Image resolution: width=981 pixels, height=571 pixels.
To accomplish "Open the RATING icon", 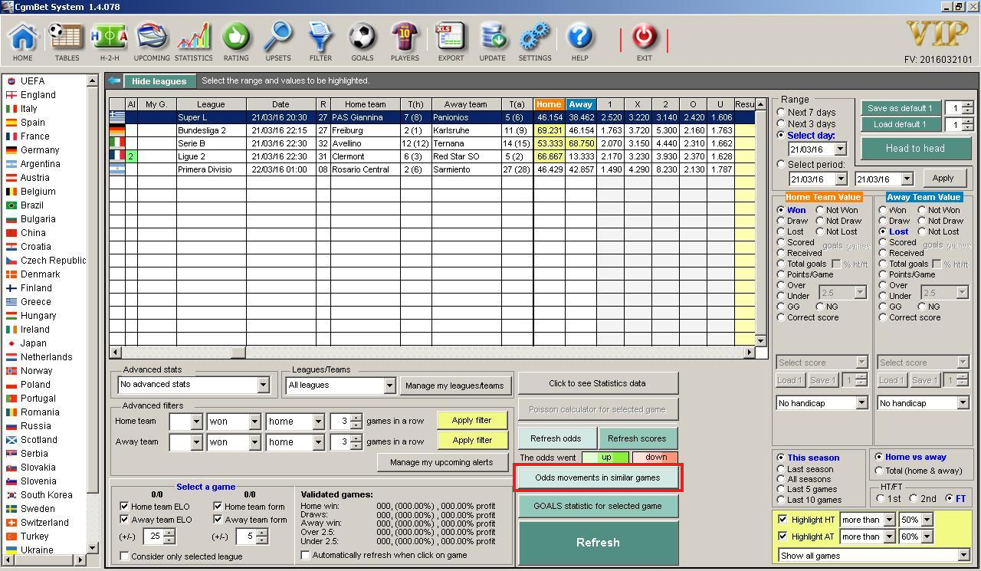I will (236, 37).
